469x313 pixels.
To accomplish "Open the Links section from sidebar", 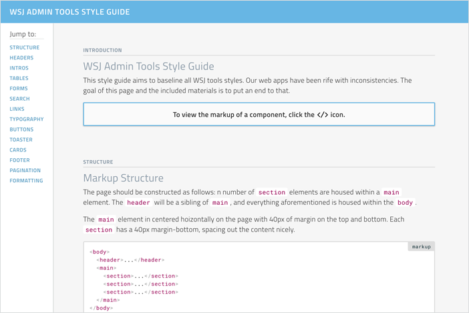I will 17,109.
